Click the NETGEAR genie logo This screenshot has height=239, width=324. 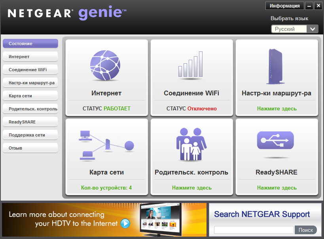tap(67, 13)
